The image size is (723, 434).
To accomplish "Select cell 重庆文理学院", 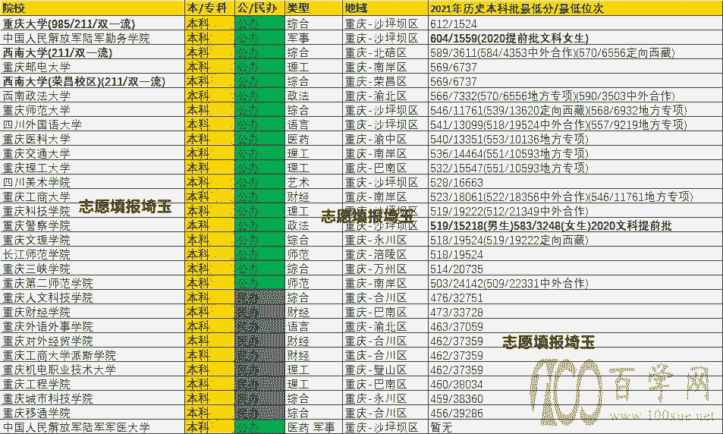I will tap(93, 240).
